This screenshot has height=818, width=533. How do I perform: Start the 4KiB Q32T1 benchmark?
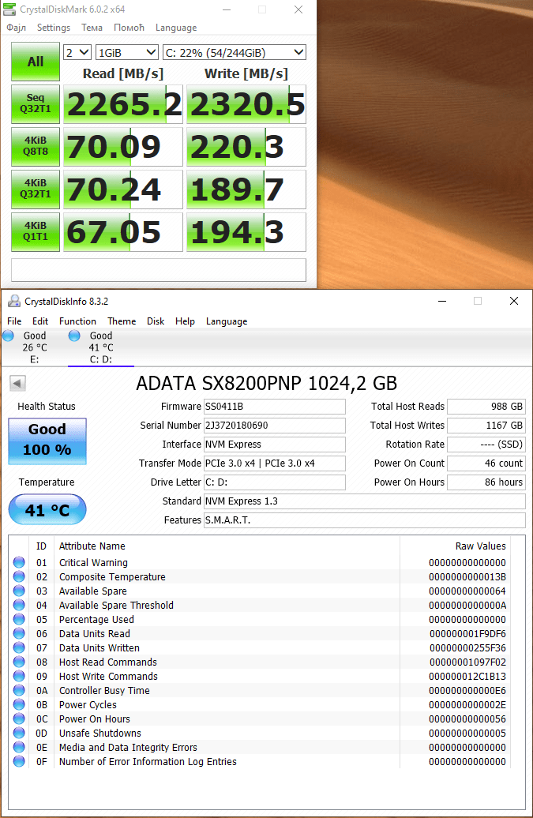pos(36,189)
